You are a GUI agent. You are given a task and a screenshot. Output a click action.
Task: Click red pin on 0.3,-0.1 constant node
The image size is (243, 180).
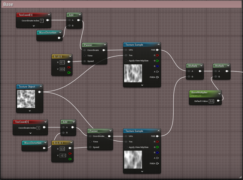(x=70, y=154)
